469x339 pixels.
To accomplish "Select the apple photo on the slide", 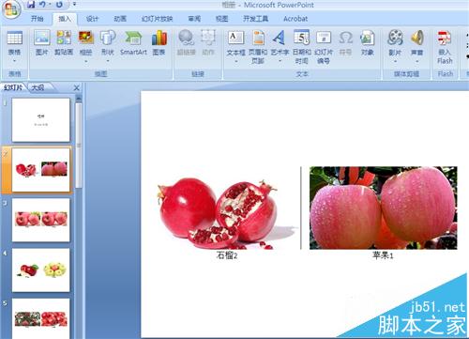I will [384, 208].
